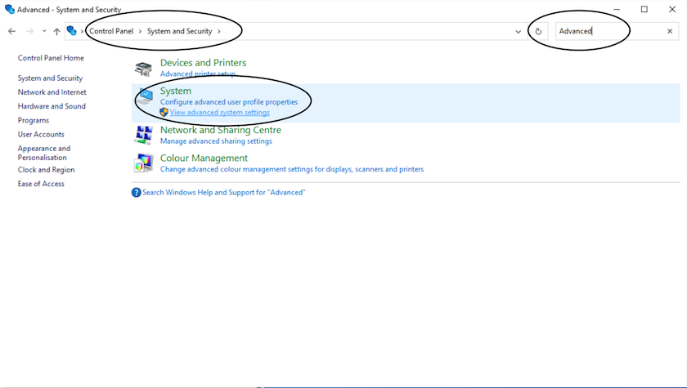The height and width of the screenshot is (388, 687).
Task: Click the Colour Management icon
Action: [144, 163]
